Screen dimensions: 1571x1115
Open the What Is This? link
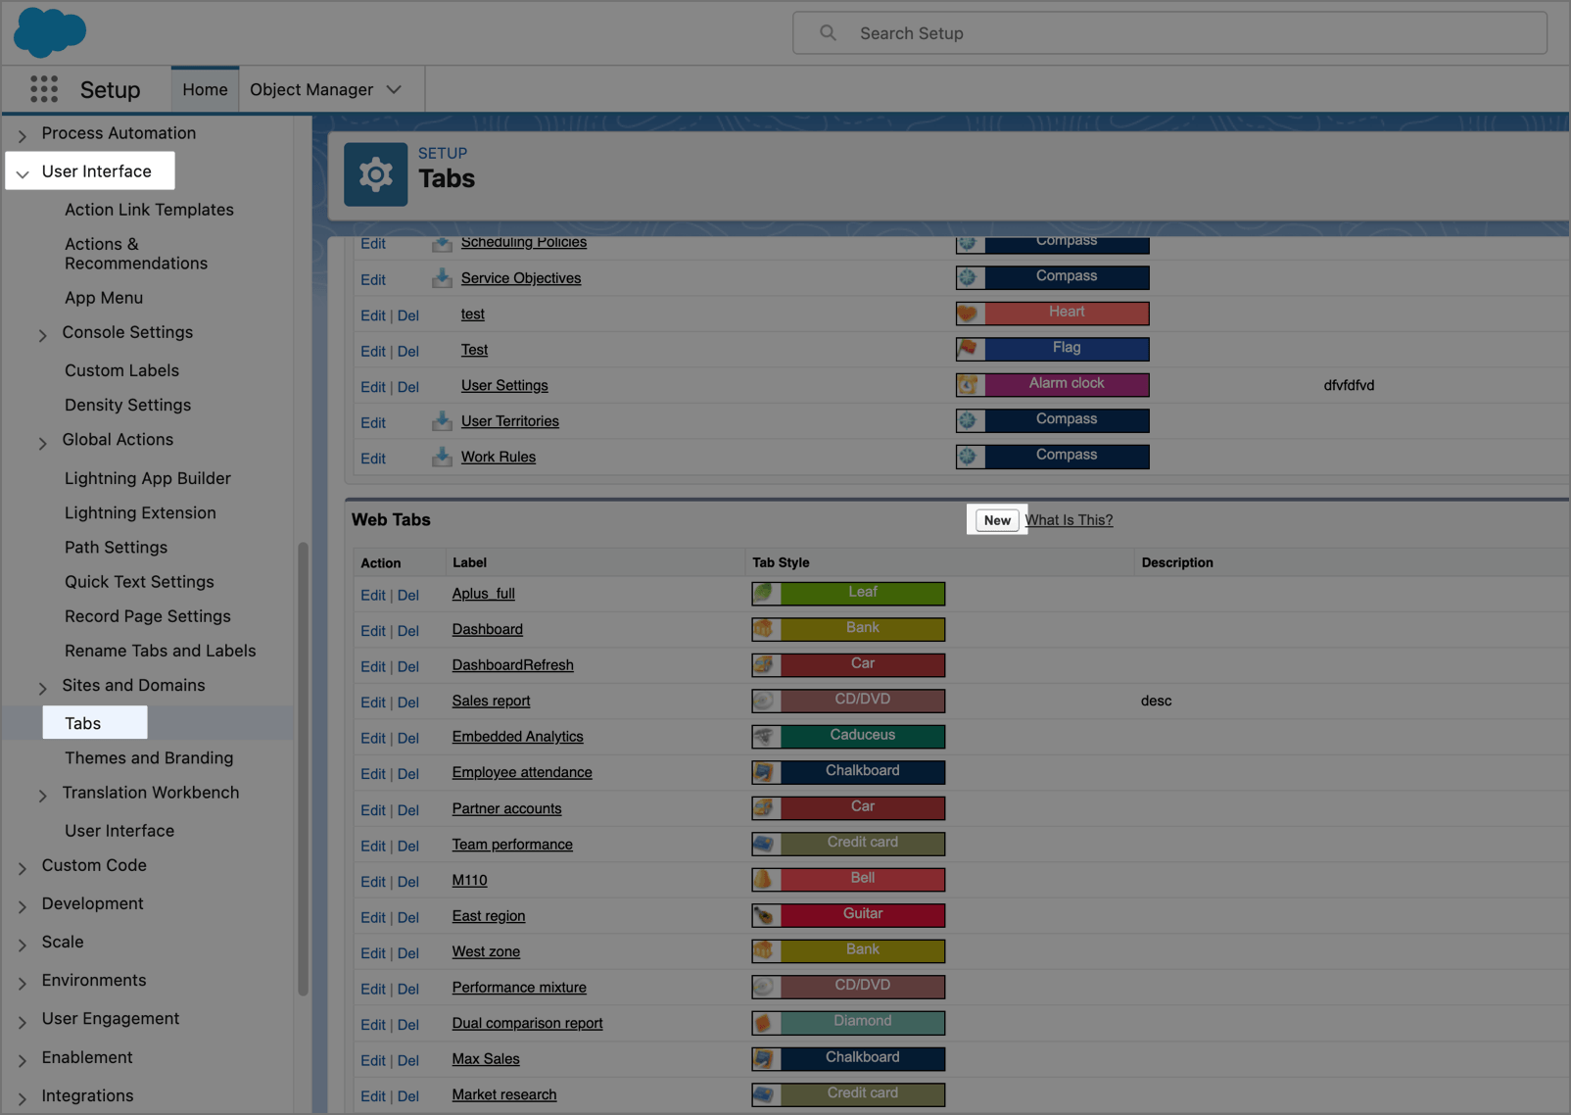pyautogui.click(x=1069, y=520)
